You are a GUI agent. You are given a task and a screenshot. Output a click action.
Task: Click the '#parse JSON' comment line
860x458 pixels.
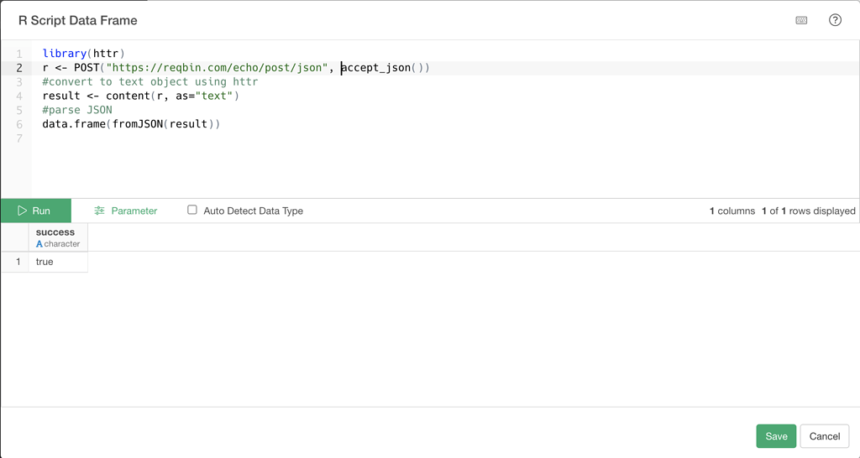(x=77, y=111)
